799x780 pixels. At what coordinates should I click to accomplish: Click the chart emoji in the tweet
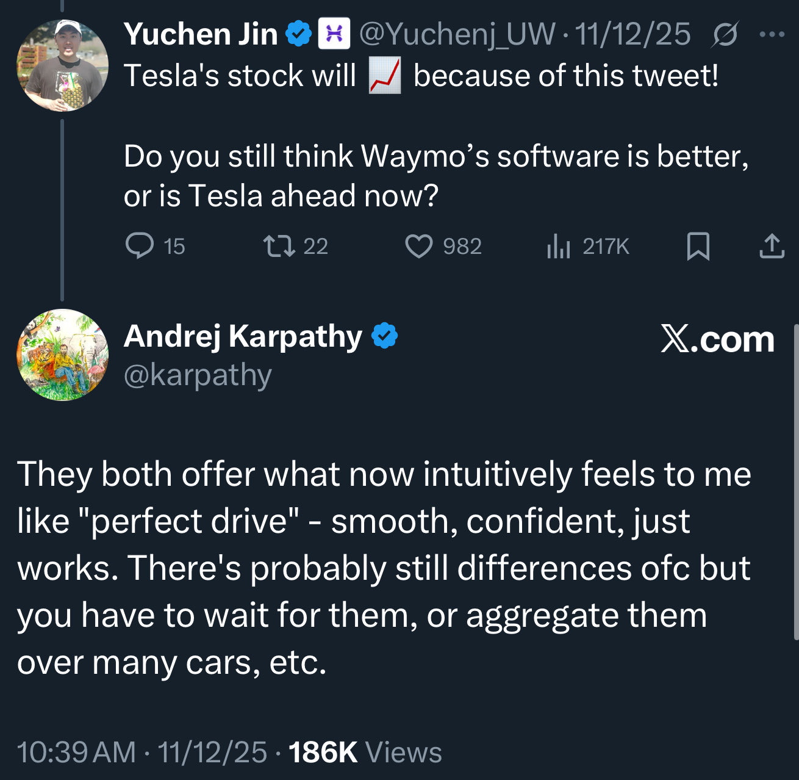[385, 77]
